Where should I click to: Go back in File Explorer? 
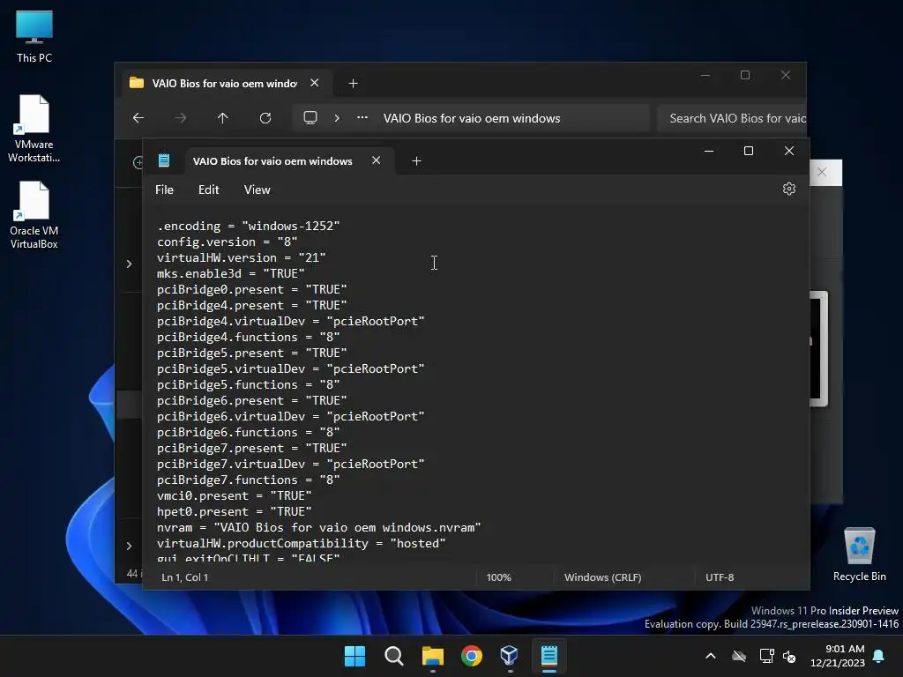(138, 118)
